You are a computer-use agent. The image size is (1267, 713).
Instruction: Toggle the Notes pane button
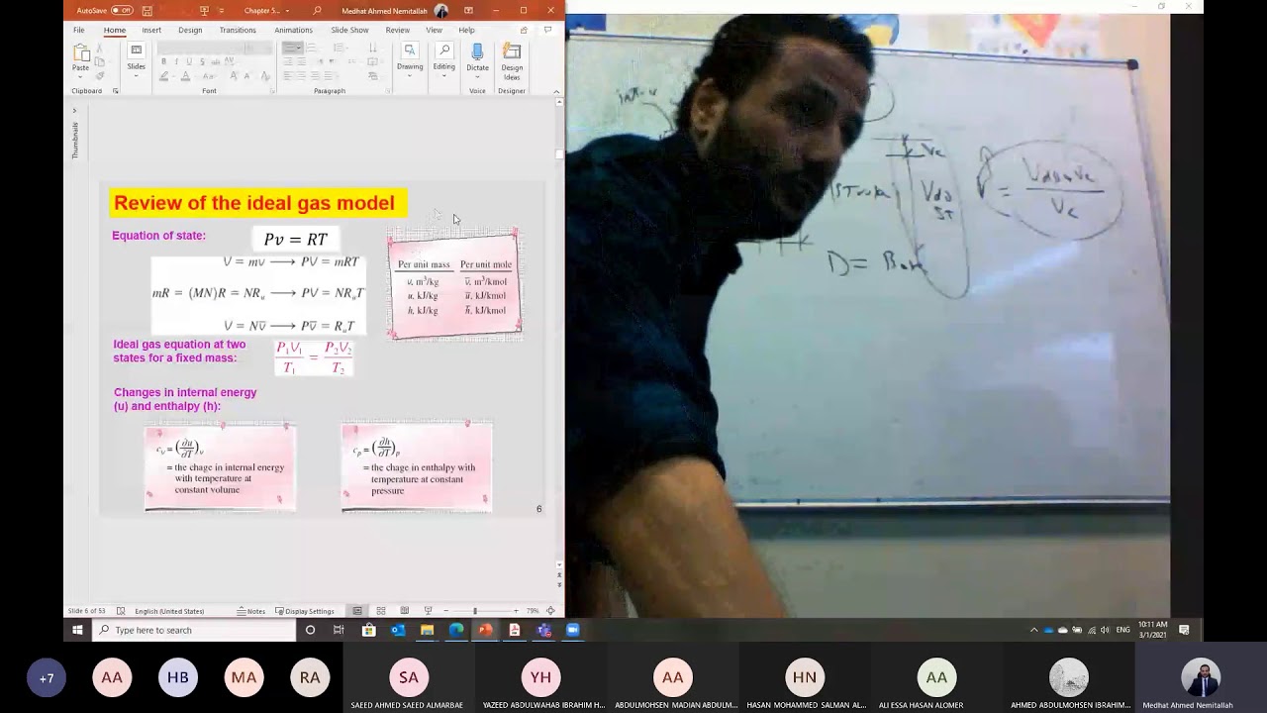(251, 611)
